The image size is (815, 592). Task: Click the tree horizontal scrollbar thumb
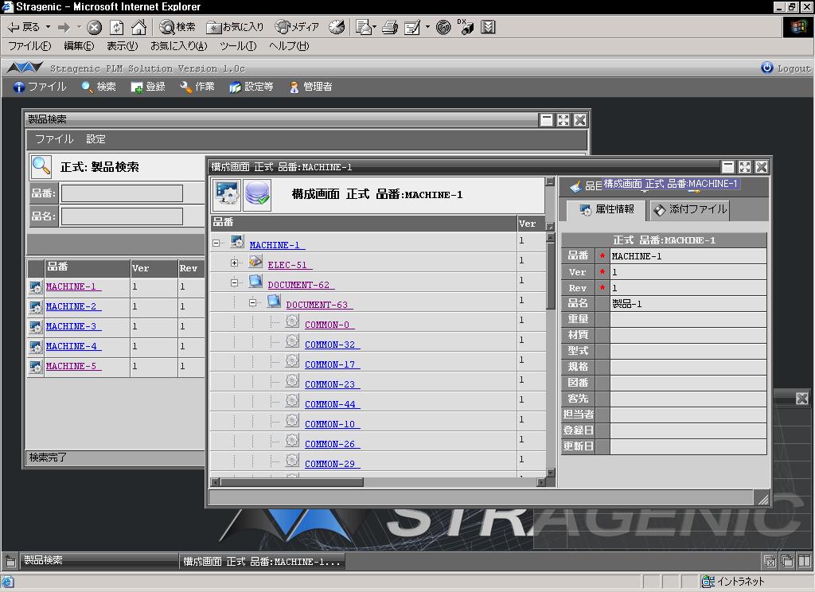click(293, 482)
